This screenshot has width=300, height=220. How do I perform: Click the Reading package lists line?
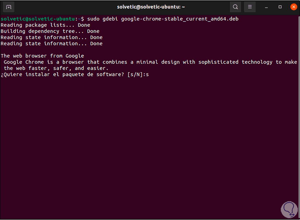(x=45, y=25)
